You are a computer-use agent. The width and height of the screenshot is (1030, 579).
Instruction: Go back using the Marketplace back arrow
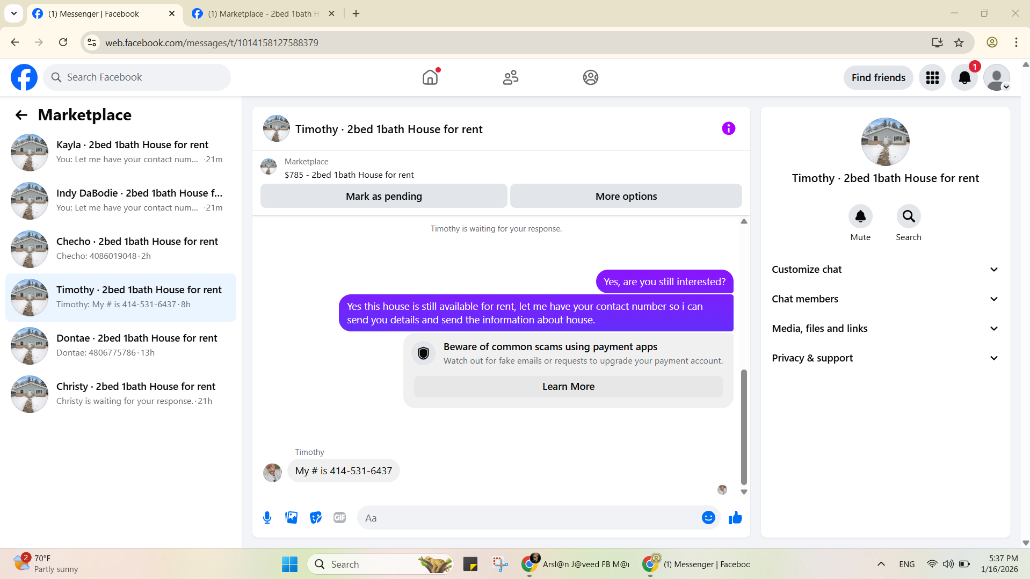21,115
